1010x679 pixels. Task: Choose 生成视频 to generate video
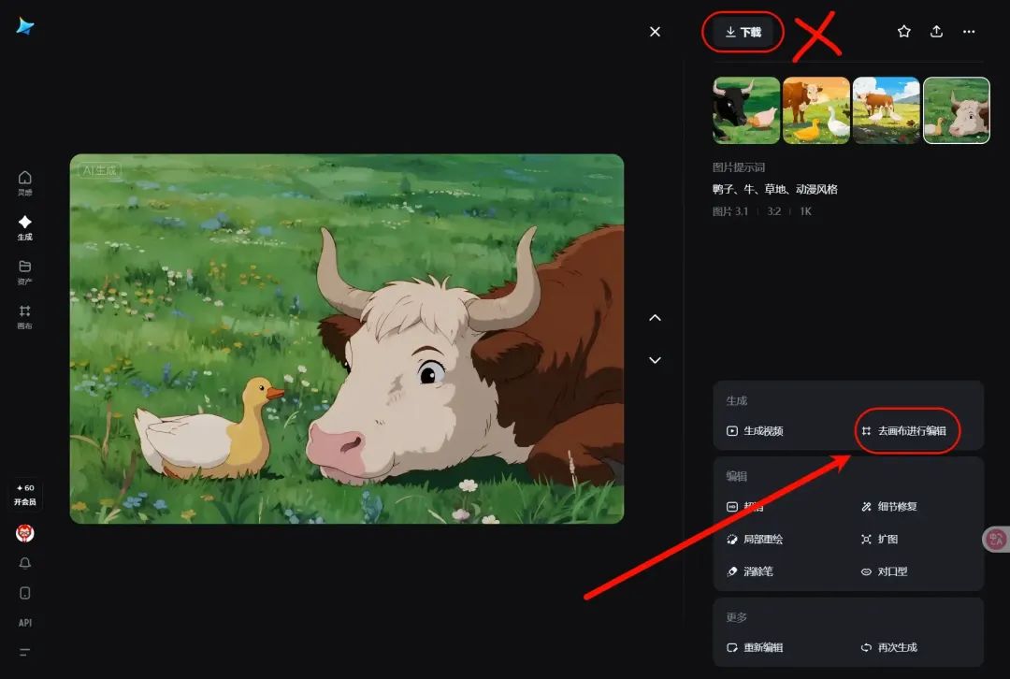click(755, 431)
